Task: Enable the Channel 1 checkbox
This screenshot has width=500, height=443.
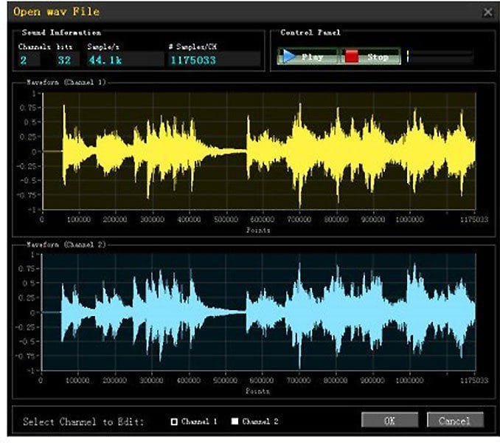Action: tap(175, 422)
